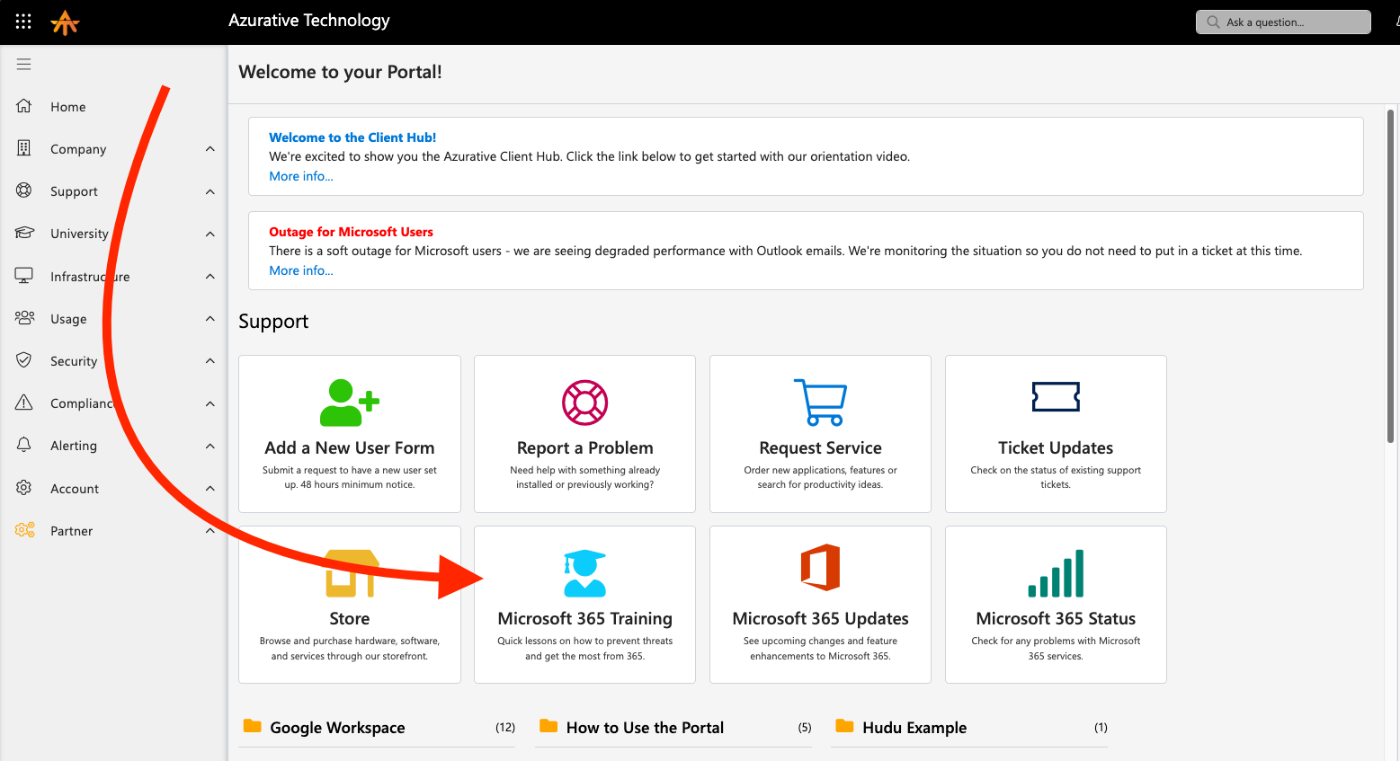Select Partner sidebar label
Image resolution: width=1400 pixels, height=761 pixels.
(72, 531)
